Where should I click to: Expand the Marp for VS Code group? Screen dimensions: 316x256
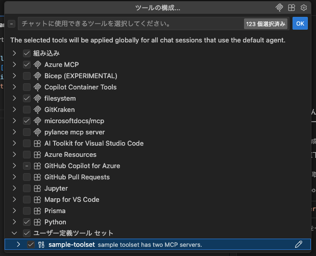coord(14,199)
